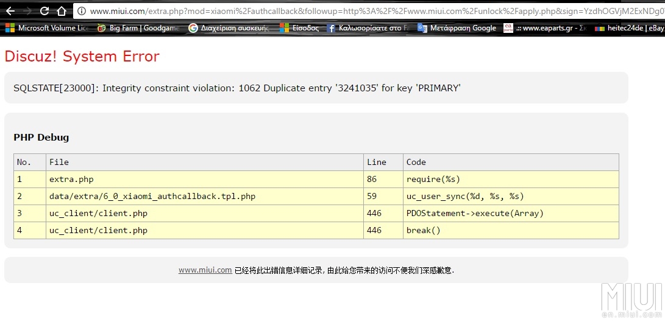
Task: Click line 446 in the break() row
Action: tap(383, 231)
